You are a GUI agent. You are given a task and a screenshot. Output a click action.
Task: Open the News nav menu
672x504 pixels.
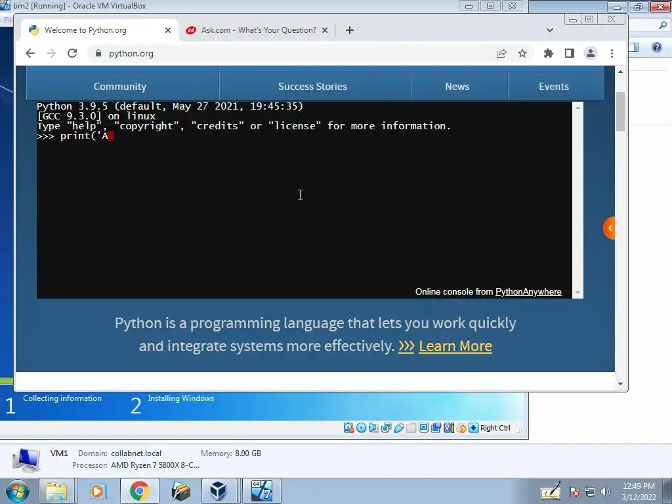pos(457,86)
